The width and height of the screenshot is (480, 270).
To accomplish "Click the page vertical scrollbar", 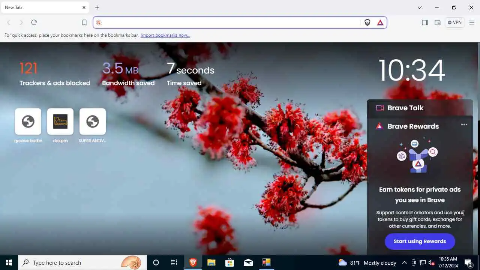I will click(478, 148).
